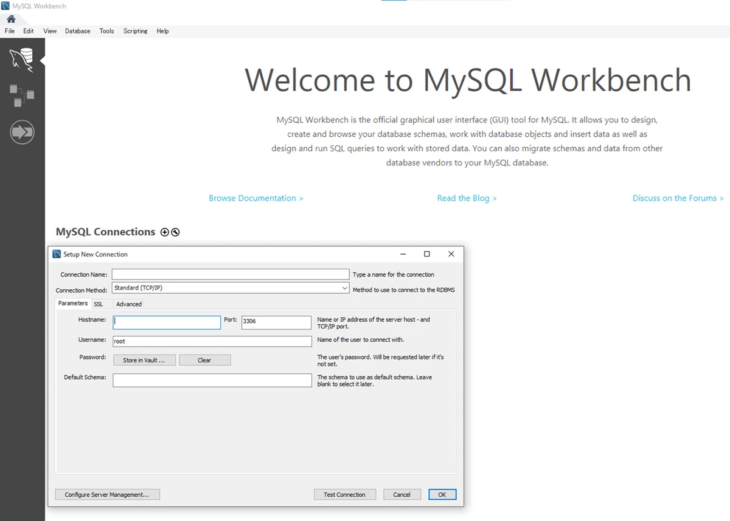Open the Read the Blog link

[x=467, y=198]
